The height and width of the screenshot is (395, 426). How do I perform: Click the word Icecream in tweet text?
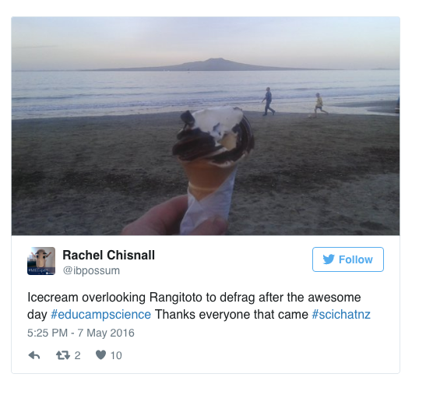click(x=53, y=298)
